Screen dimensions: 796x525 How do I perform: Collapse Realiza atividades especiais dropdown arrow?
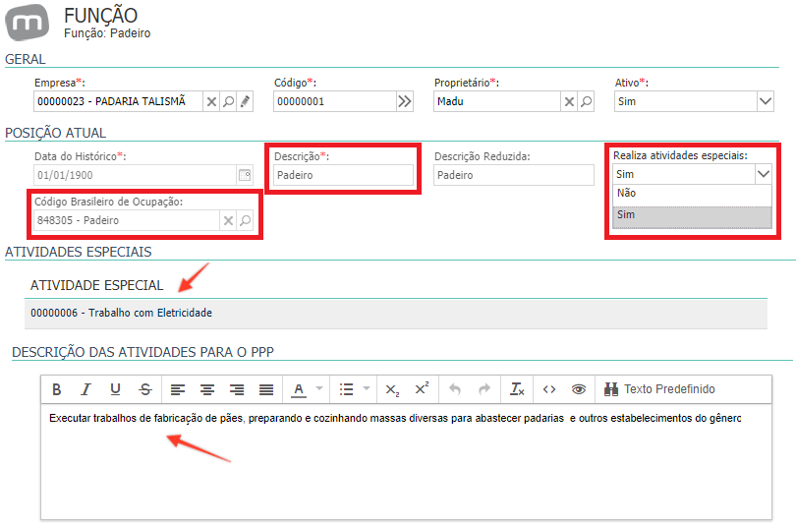[x=764, y=174]
